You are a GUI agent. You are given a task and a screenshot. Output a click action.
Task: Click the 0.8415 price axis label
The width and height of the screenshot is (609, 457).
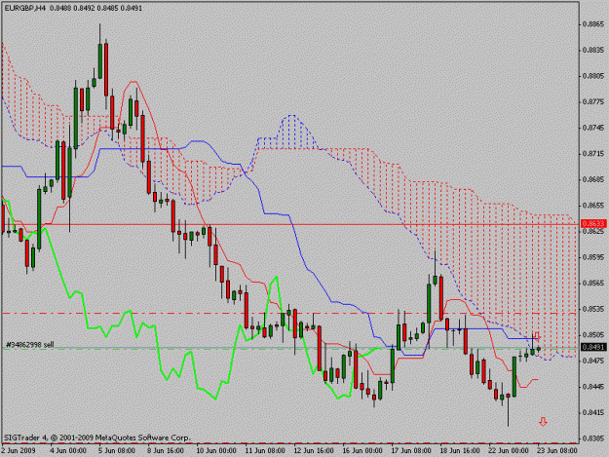pyautogui.click(x=592, y=412)
